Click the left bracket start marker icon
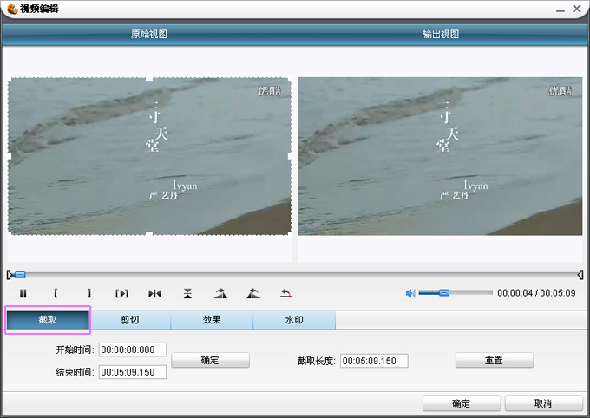The height and width of the screenshot is (418, 590). click(x=56, y=294)
